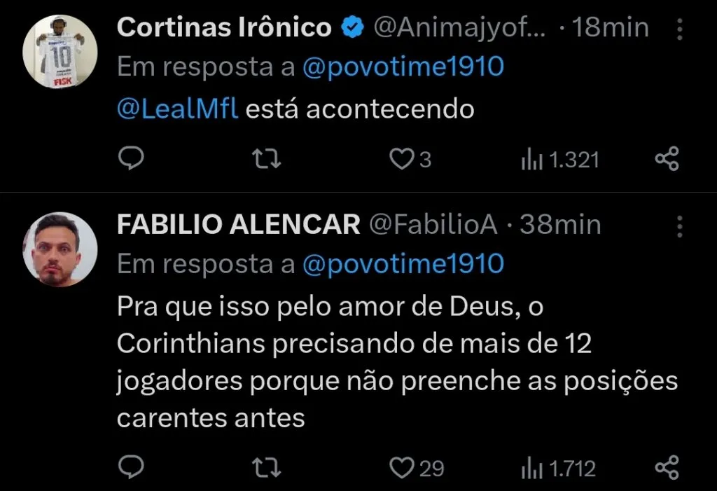Image resolution: width=717 pixels, height=491 pixels.
Task: Open the @povotime1910 profile link
Action: (403, 68)
